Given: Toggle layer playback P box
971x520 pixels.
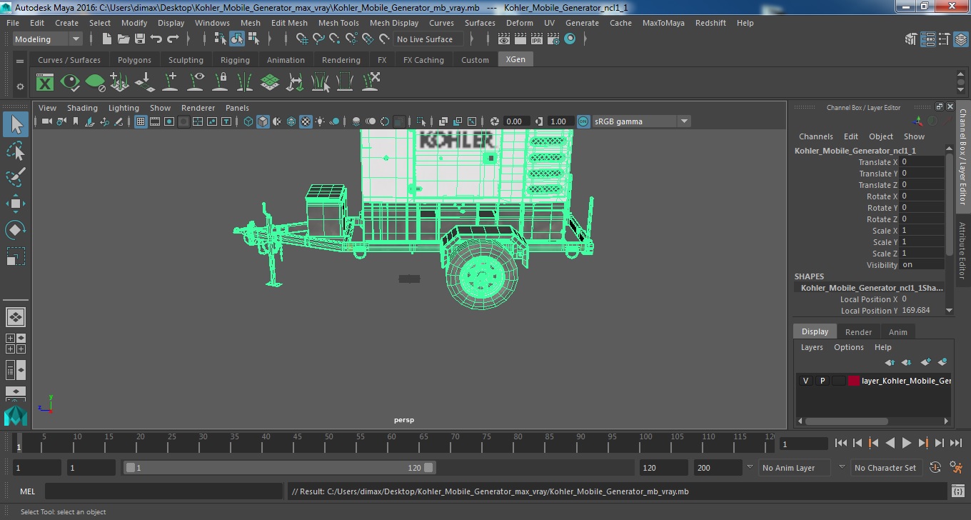Looking at the screenshot, I should tap(822, 381).
